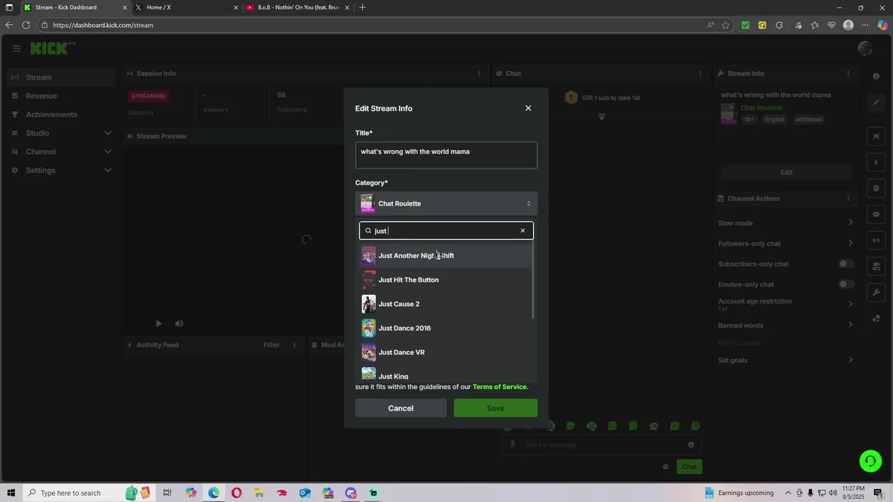Viewport: 893px width, 502px height.
Task: Open Chat panel options menu
Action: click(x=700, y=73)
